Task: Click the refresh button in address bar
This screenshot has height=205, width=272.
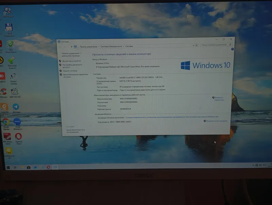Action: pyautogui.click(x=197, y=45)
